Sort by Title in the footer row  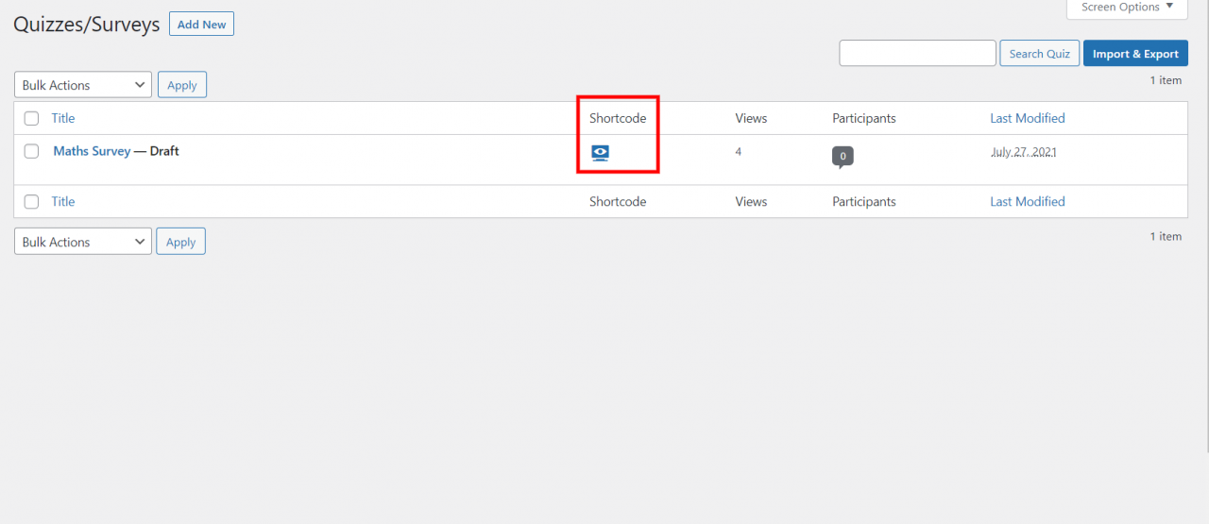[x=63, y=201]
